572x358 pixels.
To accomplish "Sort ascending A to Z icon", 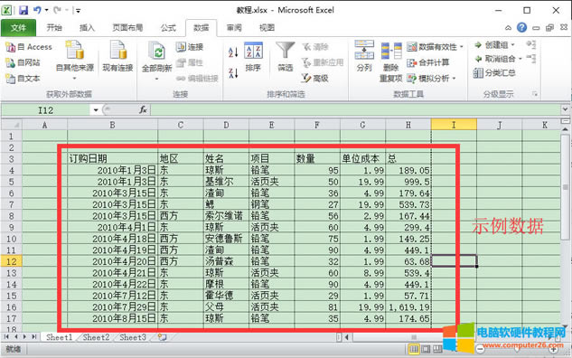I will 233,52.
